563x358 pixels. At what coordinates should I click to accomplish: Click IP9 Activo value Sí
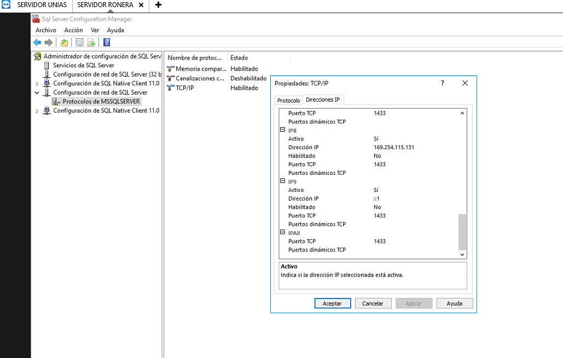pyautogui.click(x=376, y=190)
